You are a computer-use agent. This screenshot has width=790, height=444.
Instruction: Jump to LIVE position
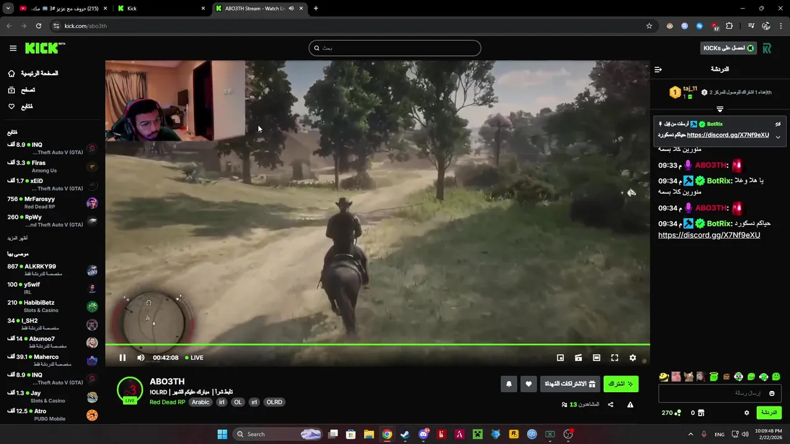[194, 358]
